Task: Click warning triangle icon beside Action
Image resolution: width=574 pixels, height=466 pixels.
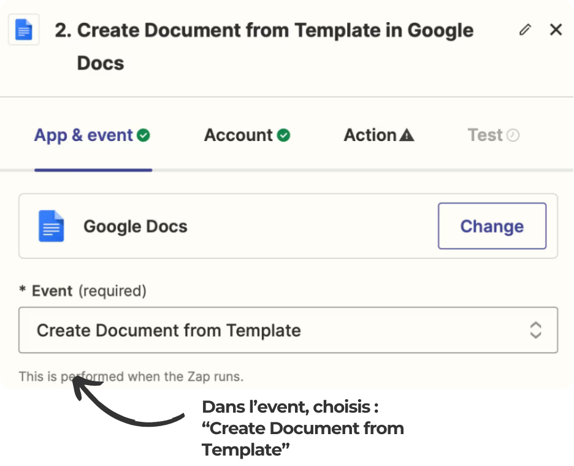Action: (407, 136)
